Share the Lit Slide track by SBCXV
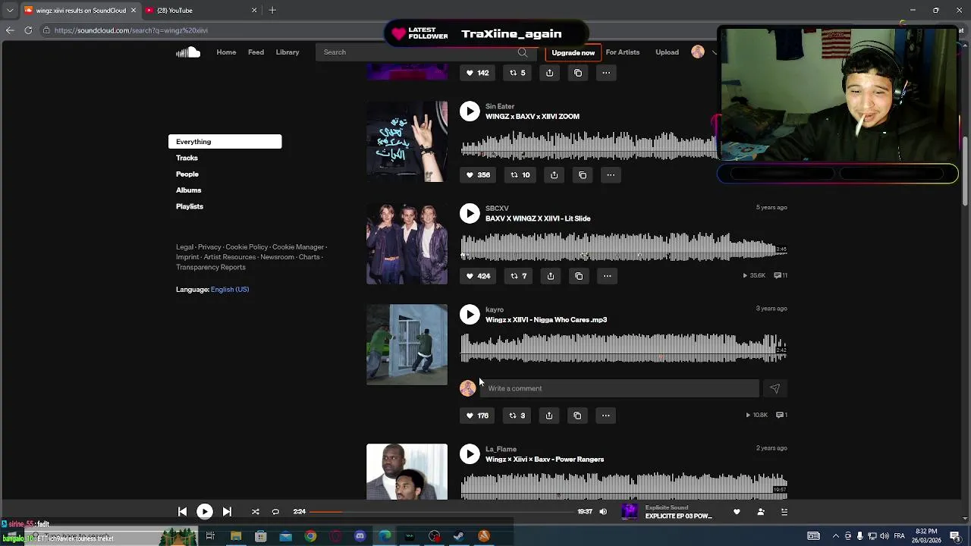 click(x=551, y=276)
